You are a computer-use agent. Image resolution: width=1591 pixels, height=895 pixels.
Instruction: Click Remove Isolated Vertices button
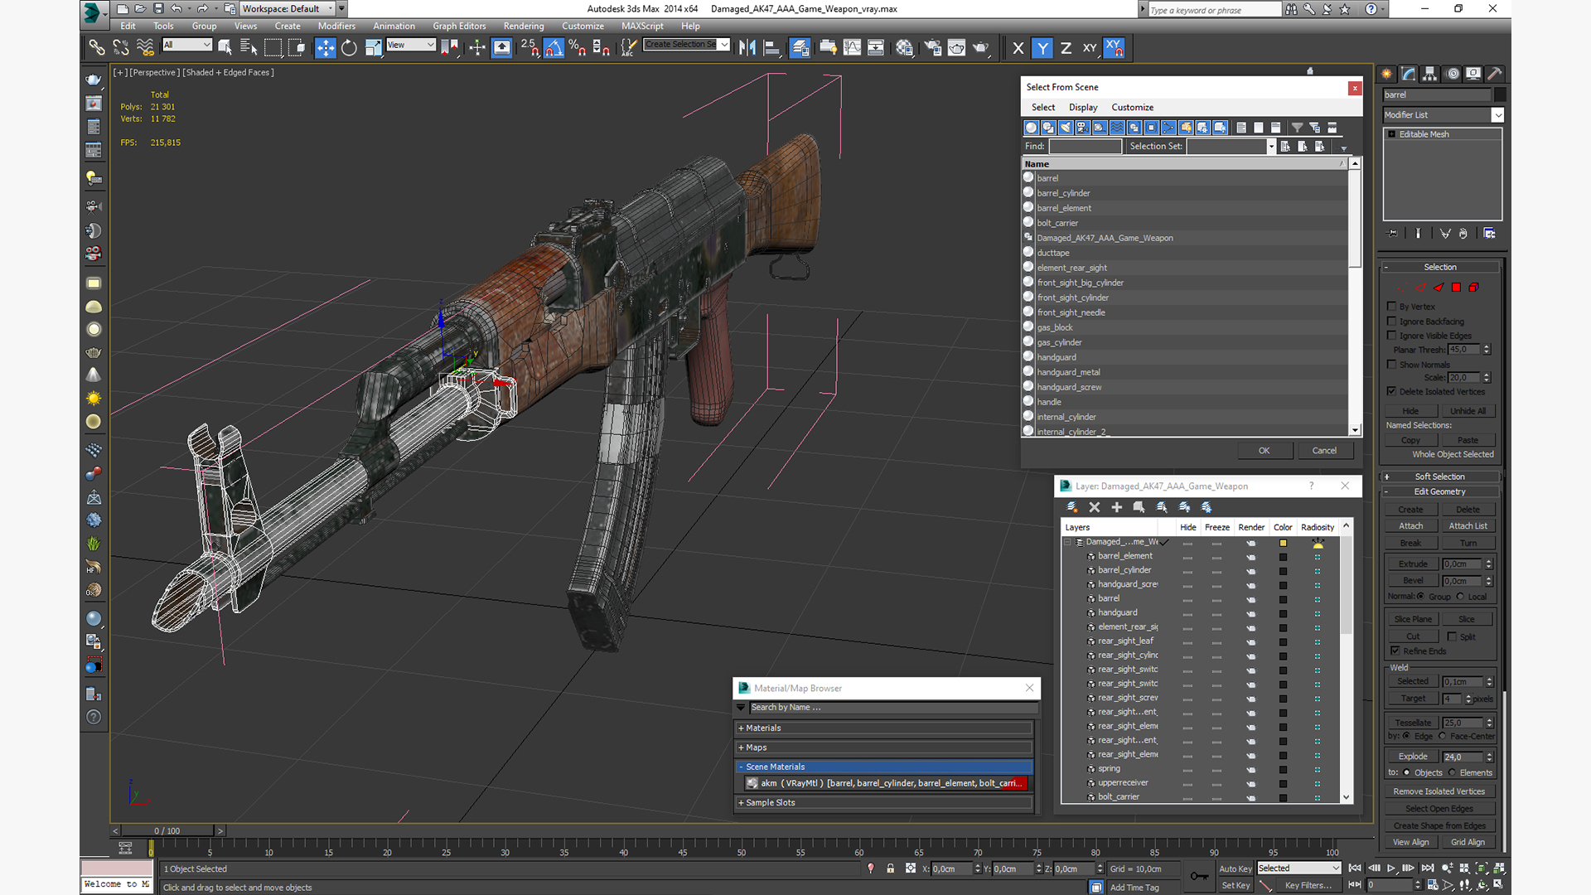click(1439, 791)
